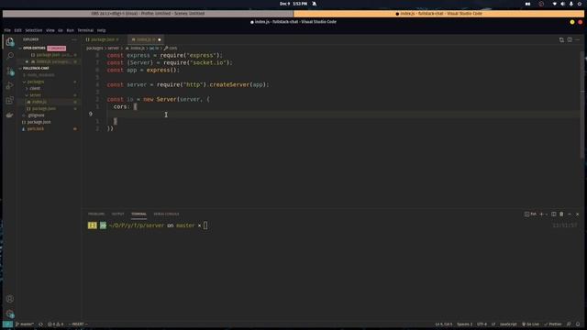This screenshot has width=587, height=330.
Task: Show errors and warnings count in status bar
Action: tap(55, 324)
